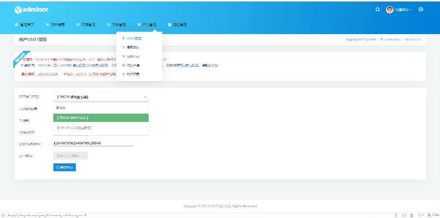
Task: Click the home icon beside 管理首页
Action: click(x=16, y=24)
